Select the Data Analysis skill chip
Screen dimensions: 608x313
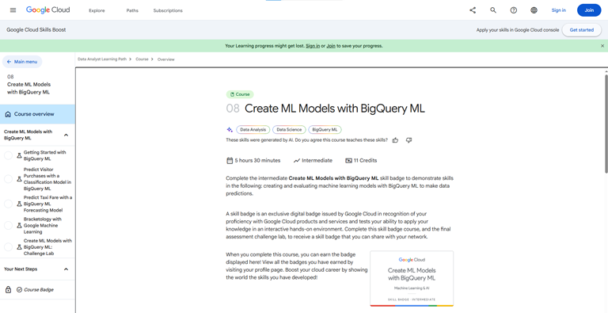[x=253, y=130]
